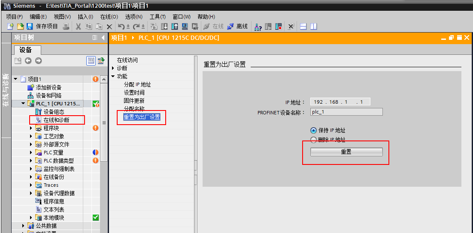Open 在线和诊断 in project tree
This screenshot has width=473, height=233.
coord(56,120)
